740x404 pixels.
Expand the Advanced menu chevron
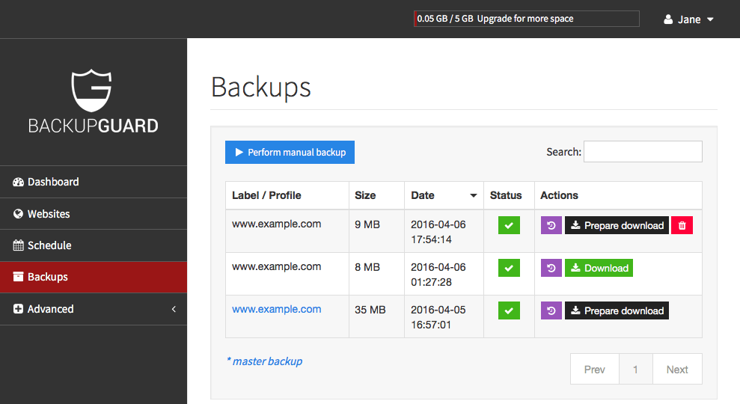pos(174,309)
